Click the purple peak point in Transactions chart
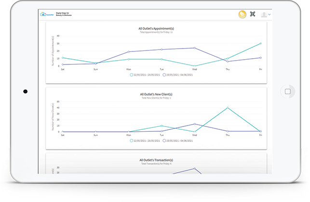 click(x=195, y=168)
